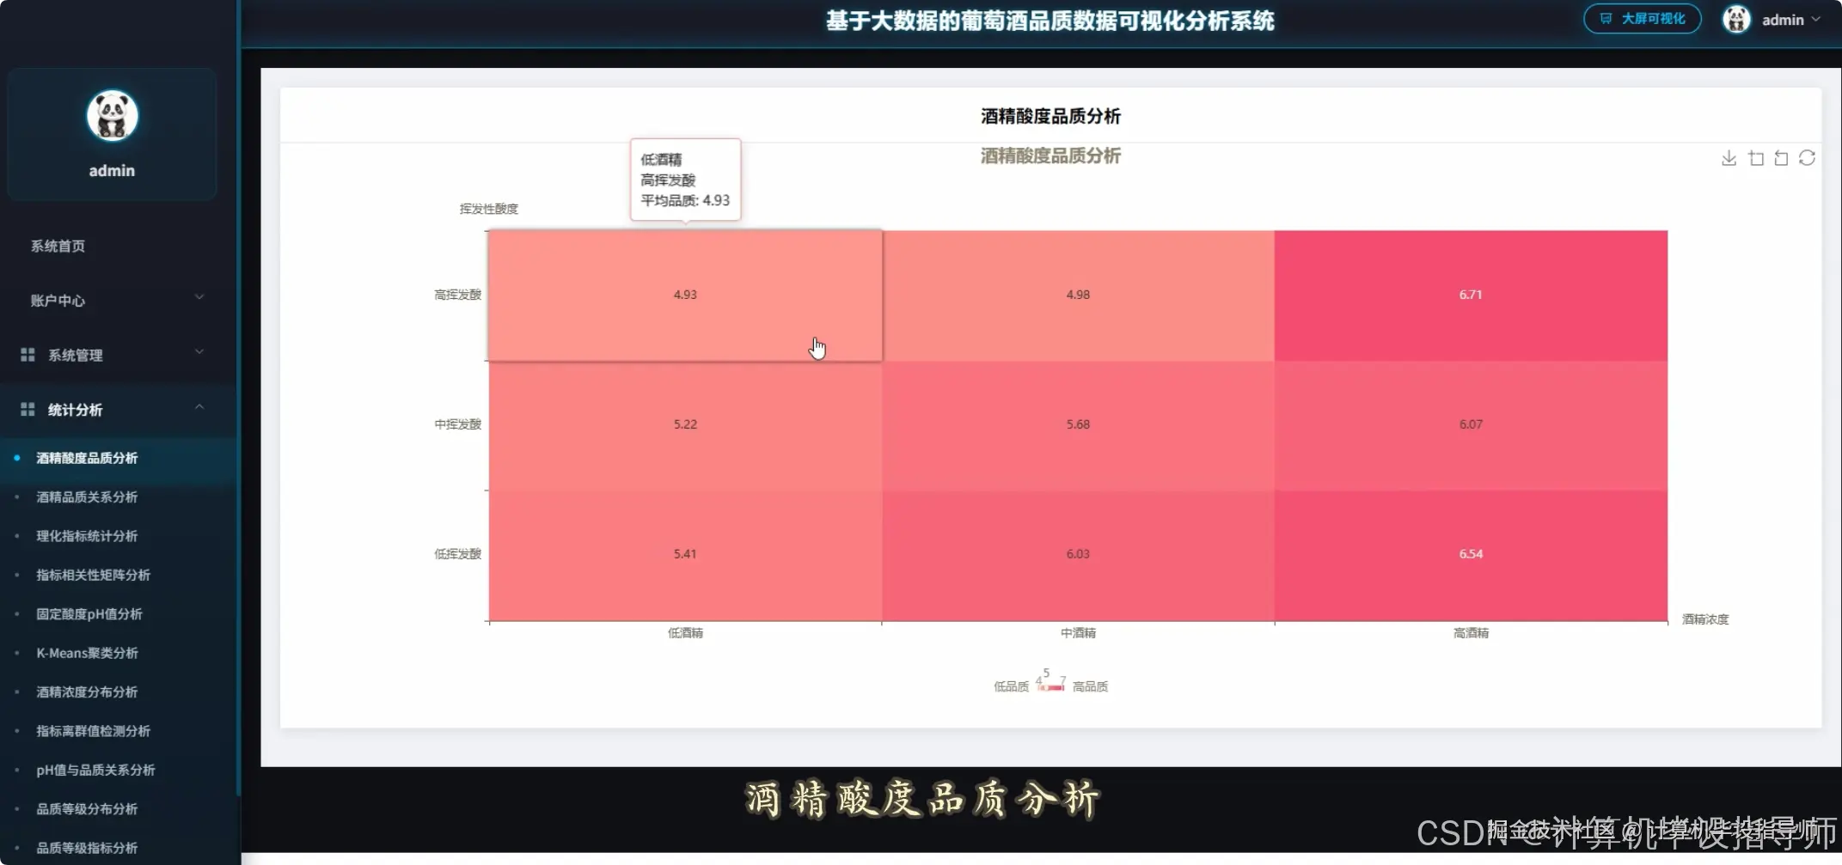
Task: Open 酒精浓度分布分析 page
Action: coord(87,692)
